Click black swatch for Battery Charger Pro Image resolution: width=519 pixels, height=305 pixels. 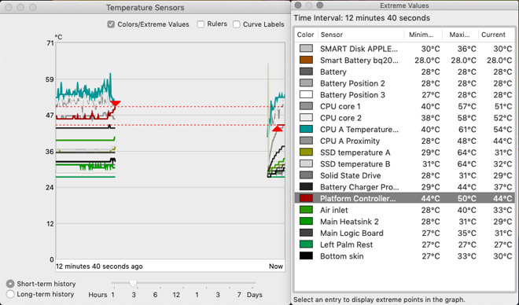(306, 186)
